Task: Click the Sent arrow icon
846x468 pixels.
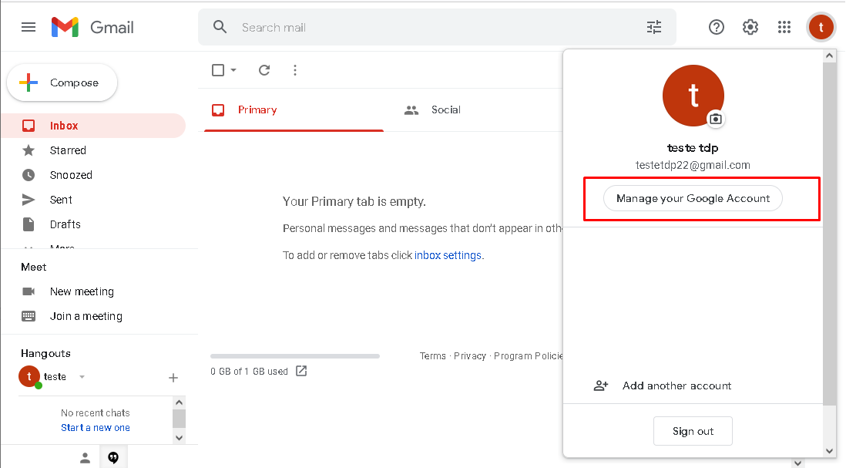Action: [29, 200]
